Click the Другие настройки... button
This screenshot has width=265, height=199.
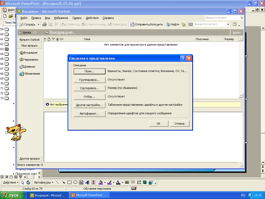90,105
